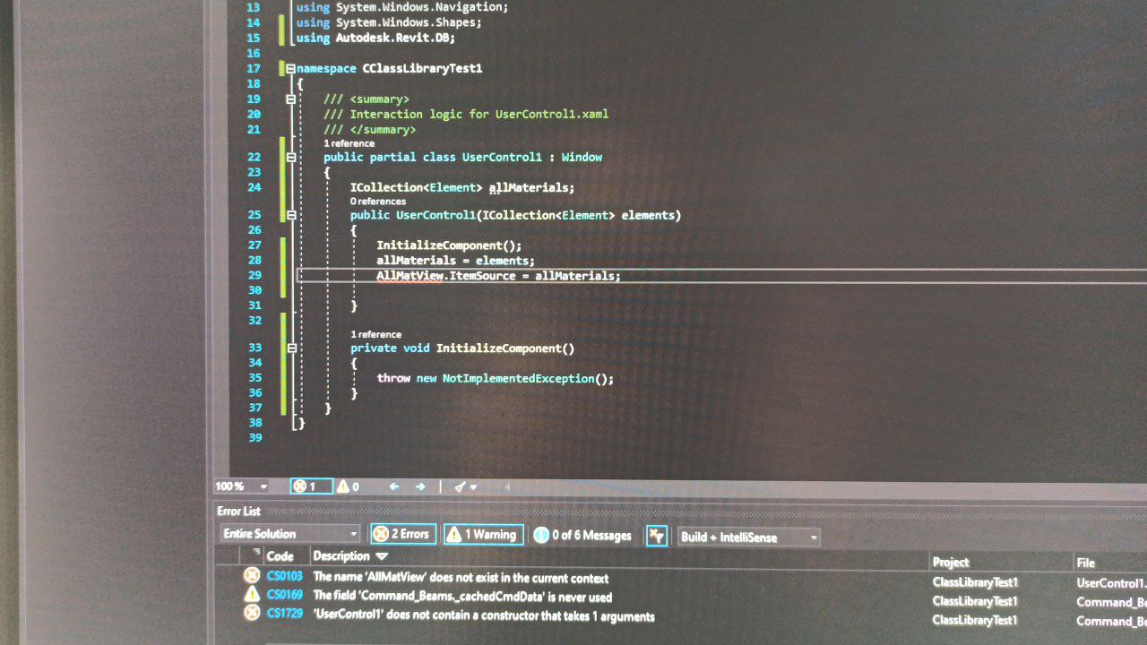Sort by the File column header

(1085, 563)
